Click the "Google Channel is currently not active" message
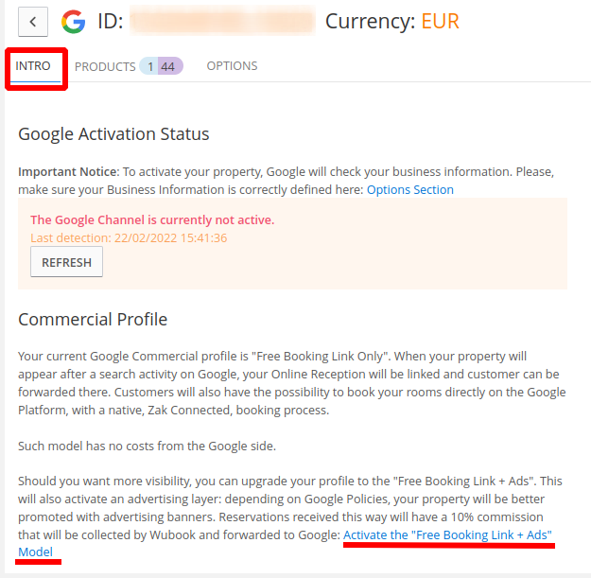The width and height of the screenshot is (591, 578). coord(152,219)
